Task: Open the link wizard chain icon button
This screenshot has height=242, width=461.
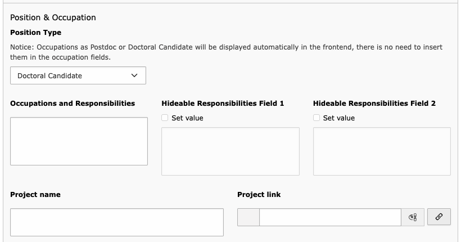Action: 439,217
